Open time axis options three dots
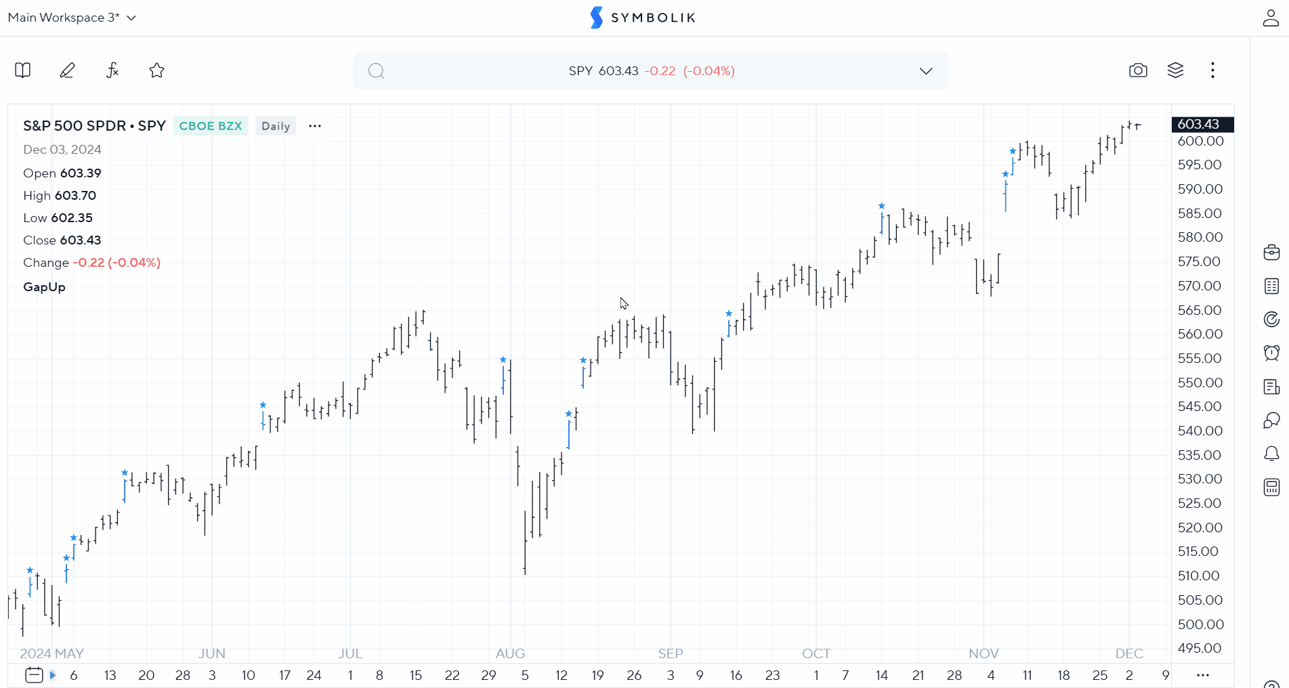The image size is (1289, 688). pos(1203,675)
